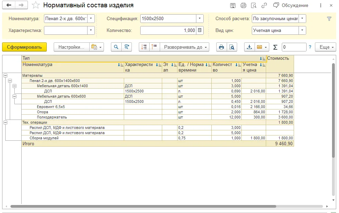Print the report with the toolbar printer icon
The width and height of the screenshot is (339, 213).
tap(221, 47)
